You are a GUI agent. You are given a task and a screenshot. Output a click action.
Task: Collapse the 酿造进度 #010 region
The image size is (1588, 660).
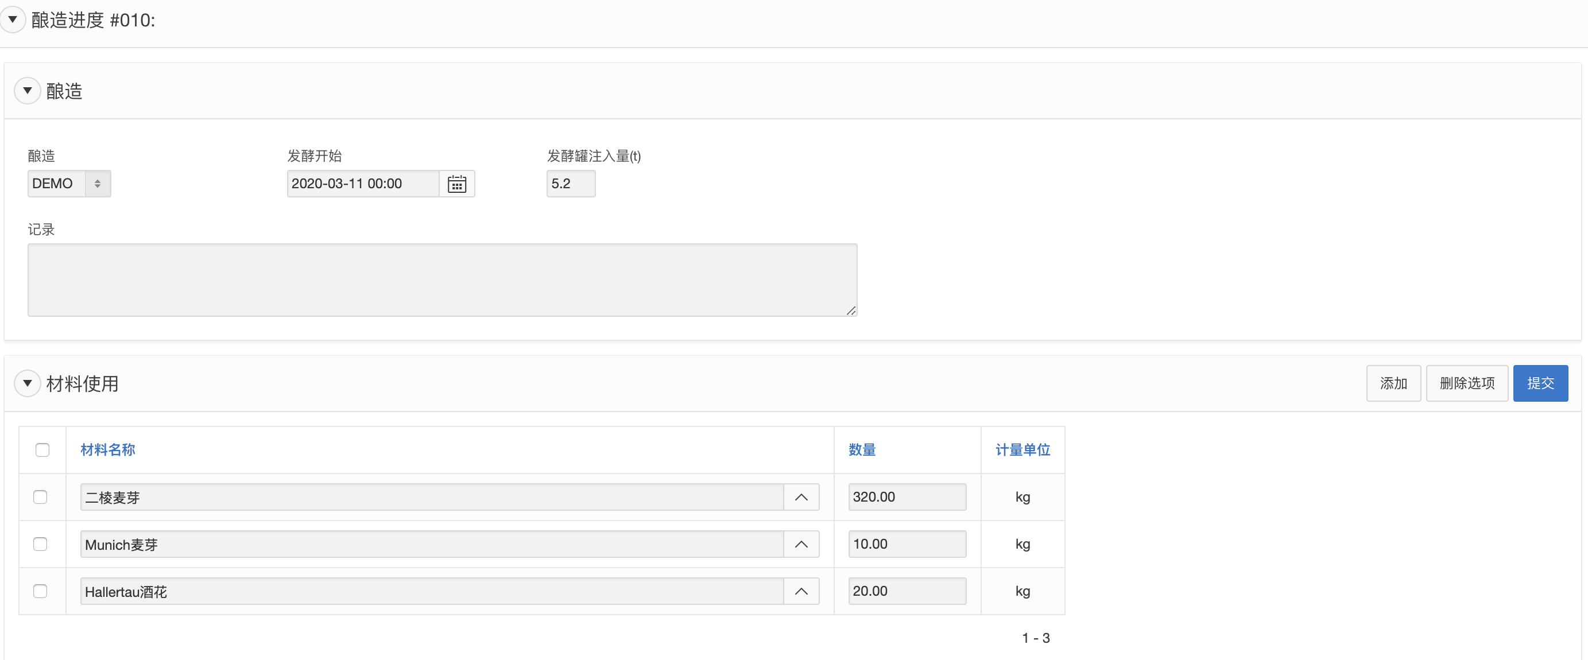[12, 20]
